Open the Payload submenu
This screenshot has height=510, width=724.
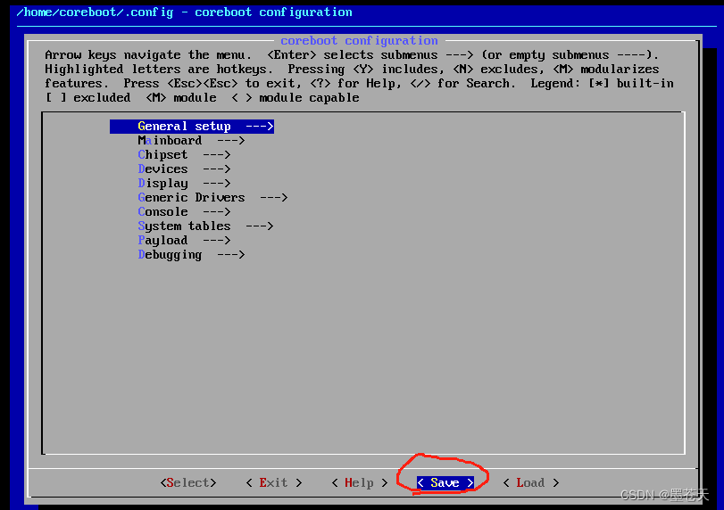click(184, 241)
